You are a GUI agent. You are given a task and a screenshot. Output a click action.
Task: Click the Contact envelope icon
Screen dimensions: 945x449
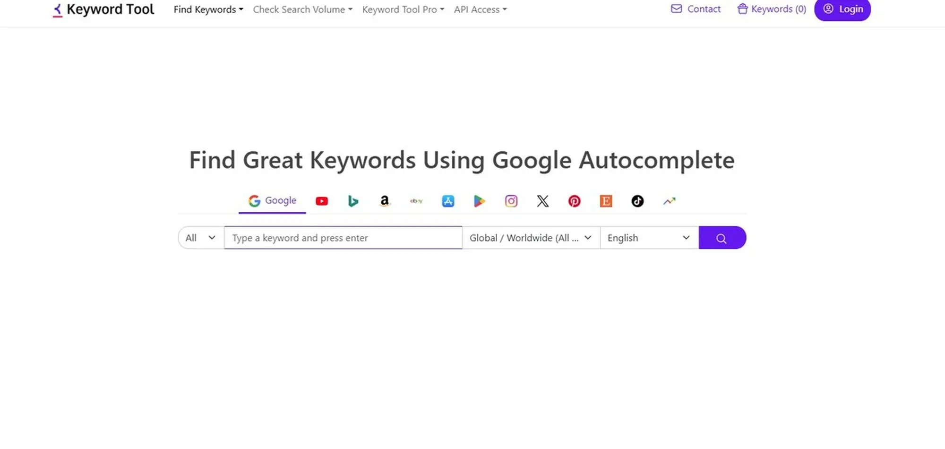point(677,9)
